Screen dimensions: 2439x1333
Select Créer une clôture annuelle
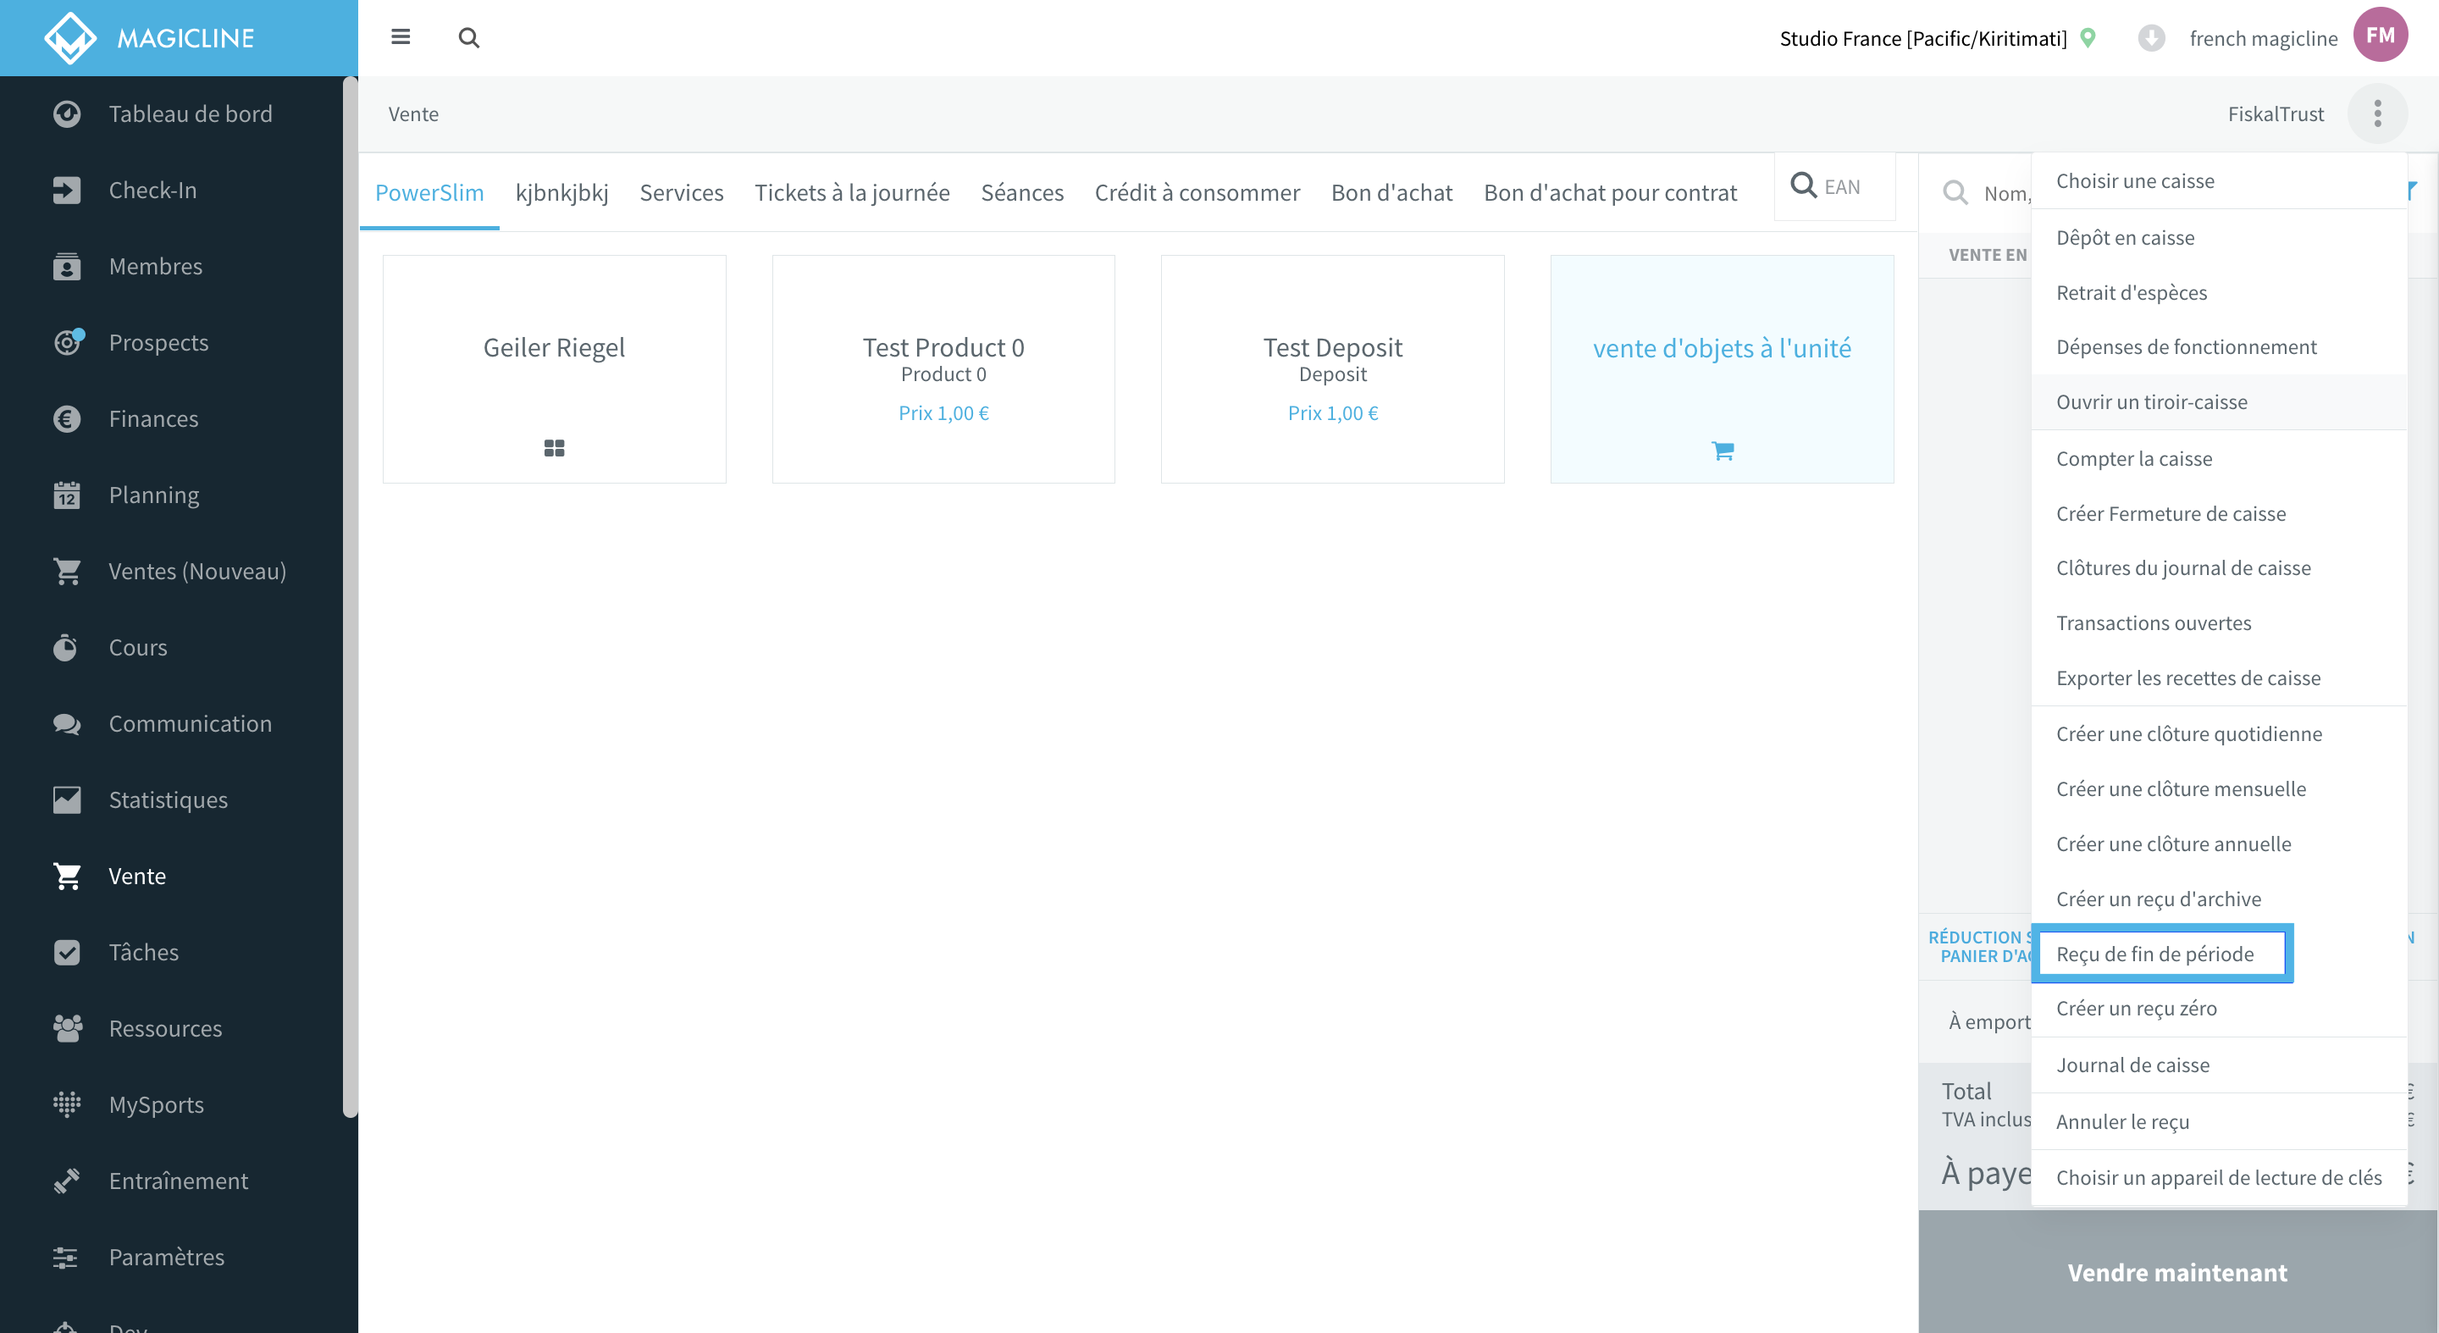pyautogui.click(x=2220, y=843)
